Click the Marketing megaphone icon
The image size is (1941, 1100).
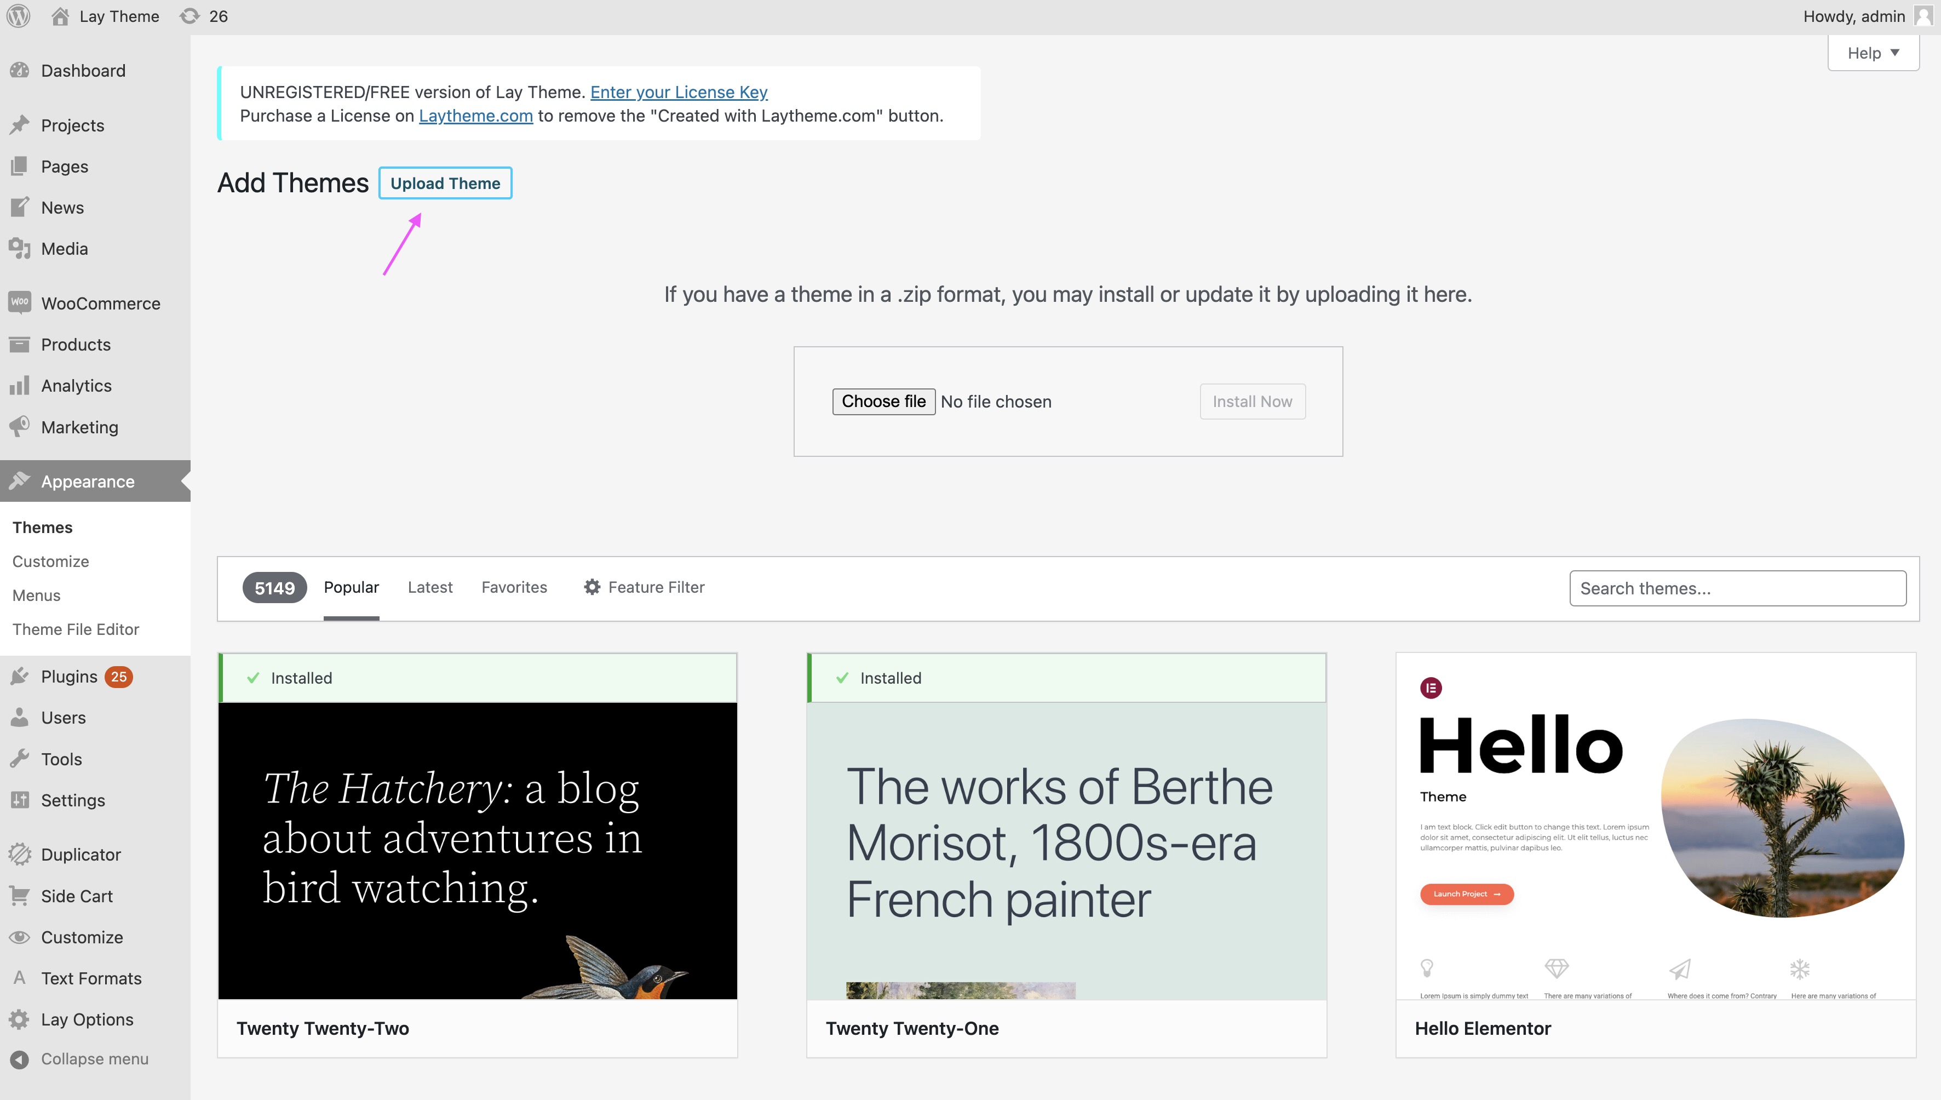click(x=20, y=427)
